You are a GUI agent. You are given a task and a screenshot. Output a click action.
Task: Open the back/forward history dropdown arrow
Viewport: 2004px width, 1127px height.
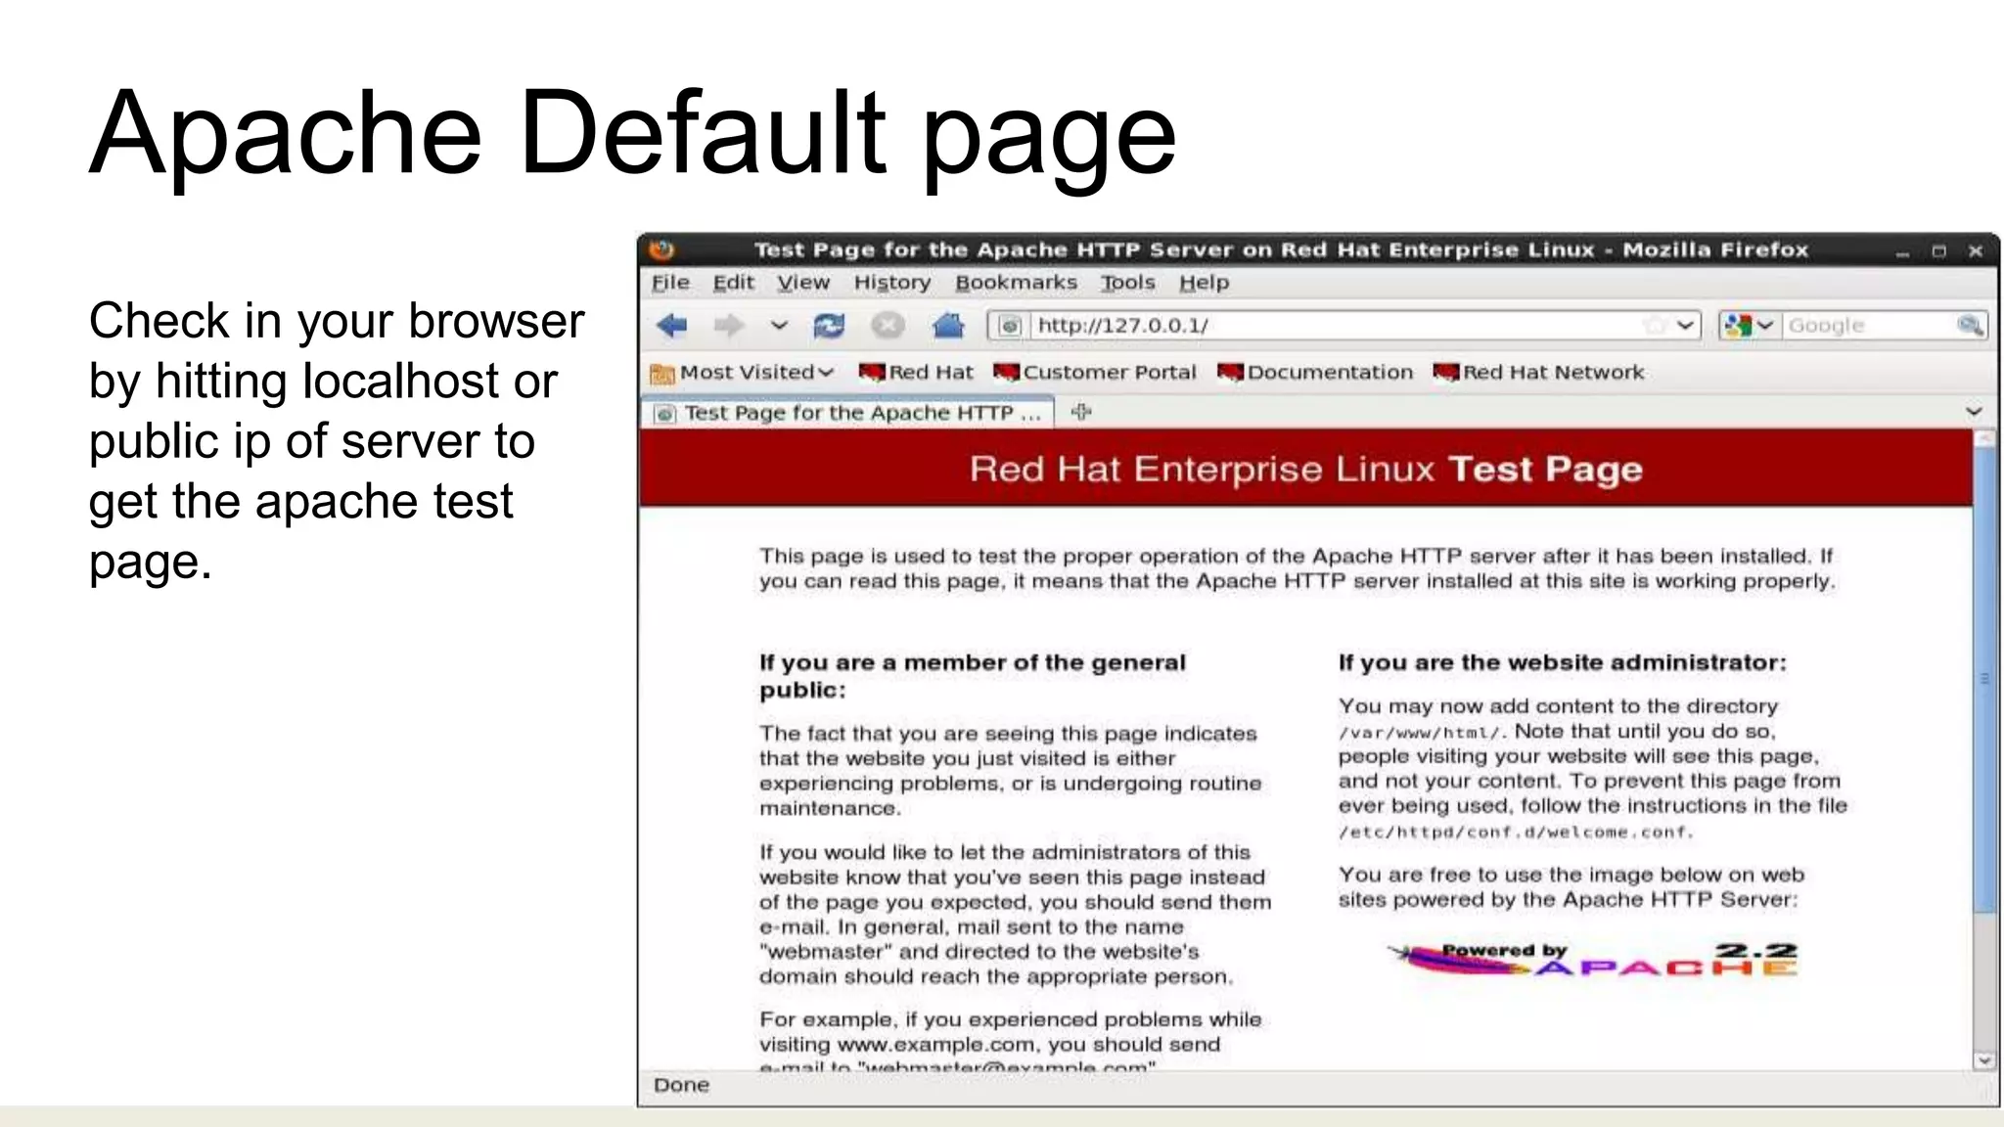click(779, 326)
